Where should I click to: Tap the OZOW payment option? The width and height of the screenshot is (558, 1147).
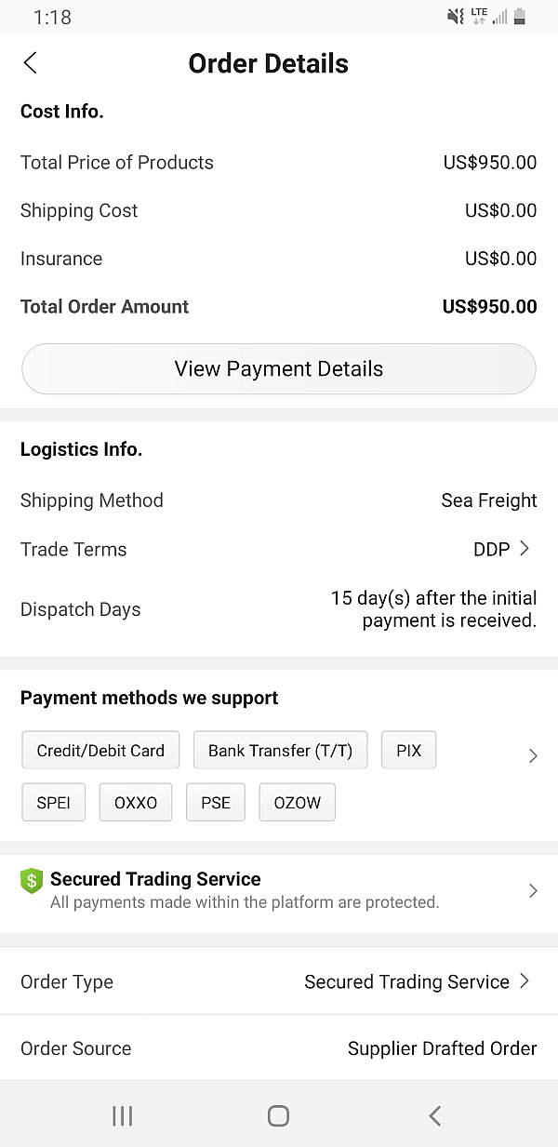[x=297, y=803]
